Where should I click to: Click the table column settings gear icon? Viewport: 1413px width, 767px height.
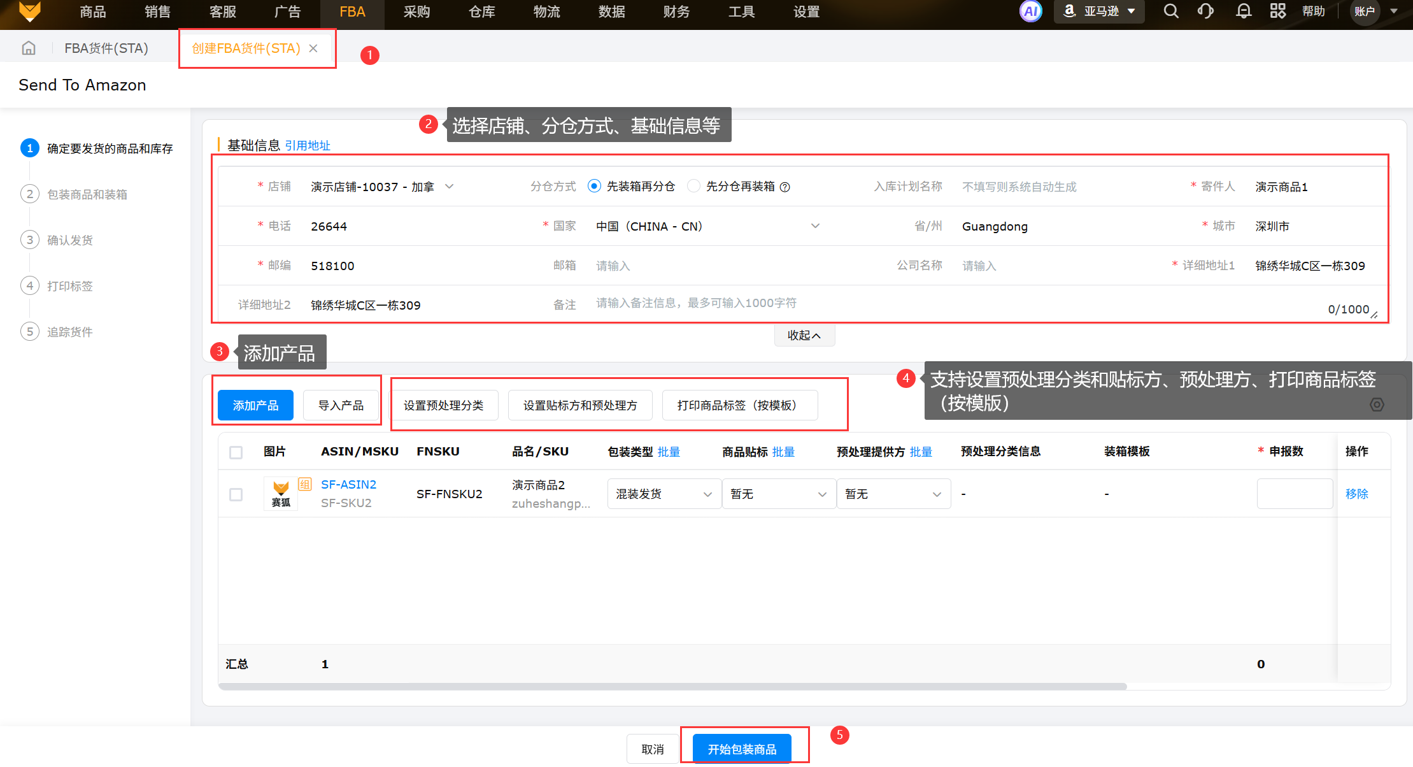(1377, 405)
